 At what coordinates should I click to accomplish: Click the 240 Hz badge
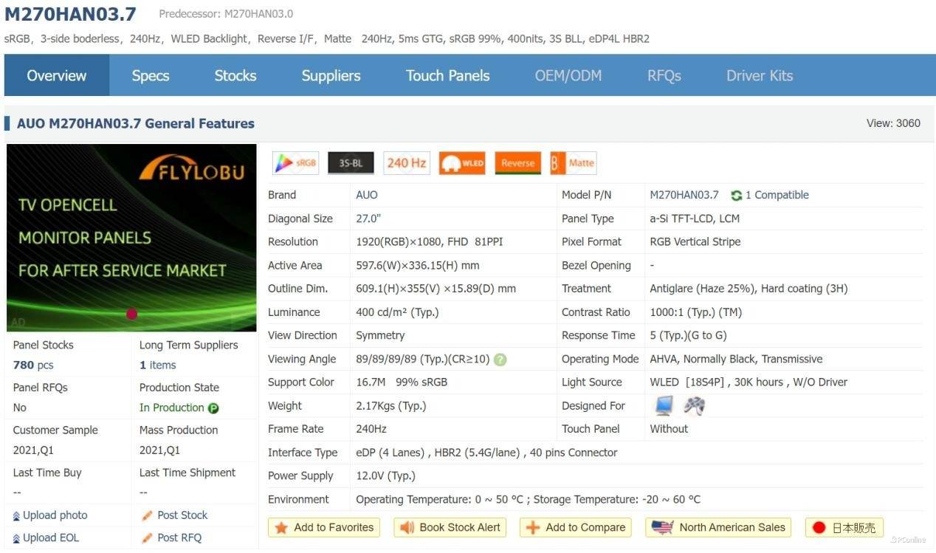tap(407, 163)
